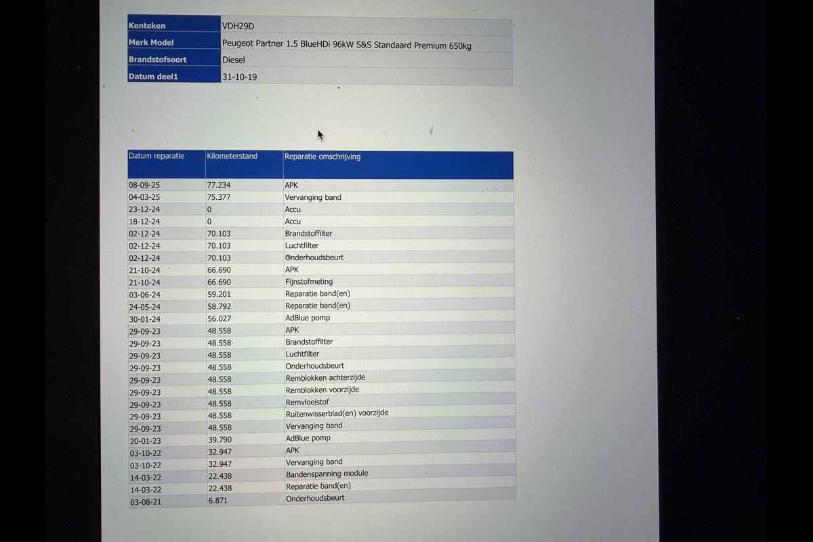Click the 56.027 kilometer reading

(x=219, y=318)
